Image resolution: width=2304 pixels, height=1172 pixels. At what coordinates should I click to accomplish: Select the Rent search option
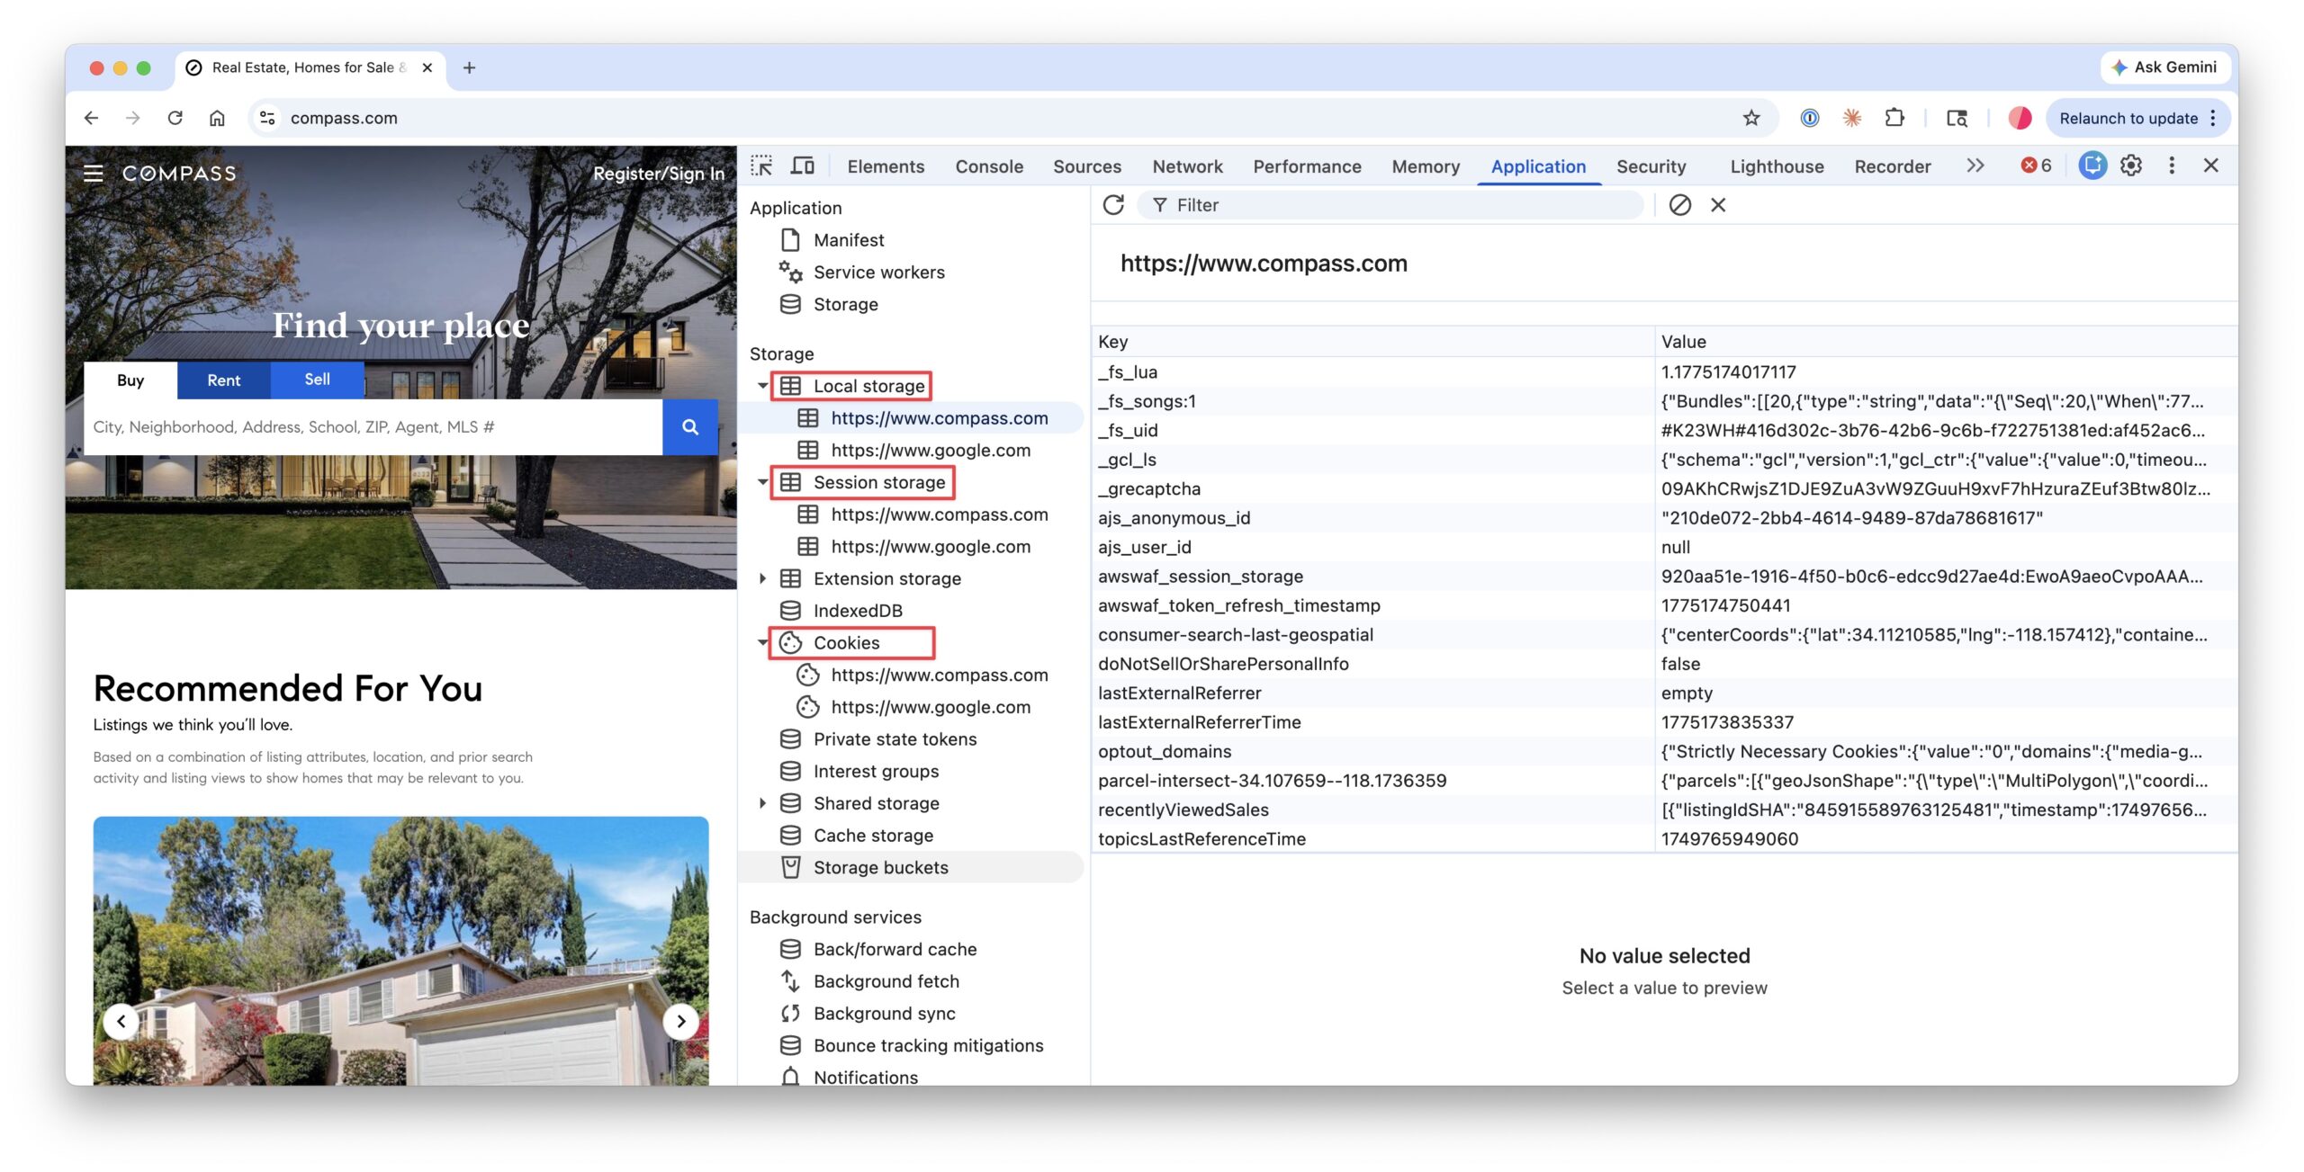pyautogui.click(x=223, y=380)
